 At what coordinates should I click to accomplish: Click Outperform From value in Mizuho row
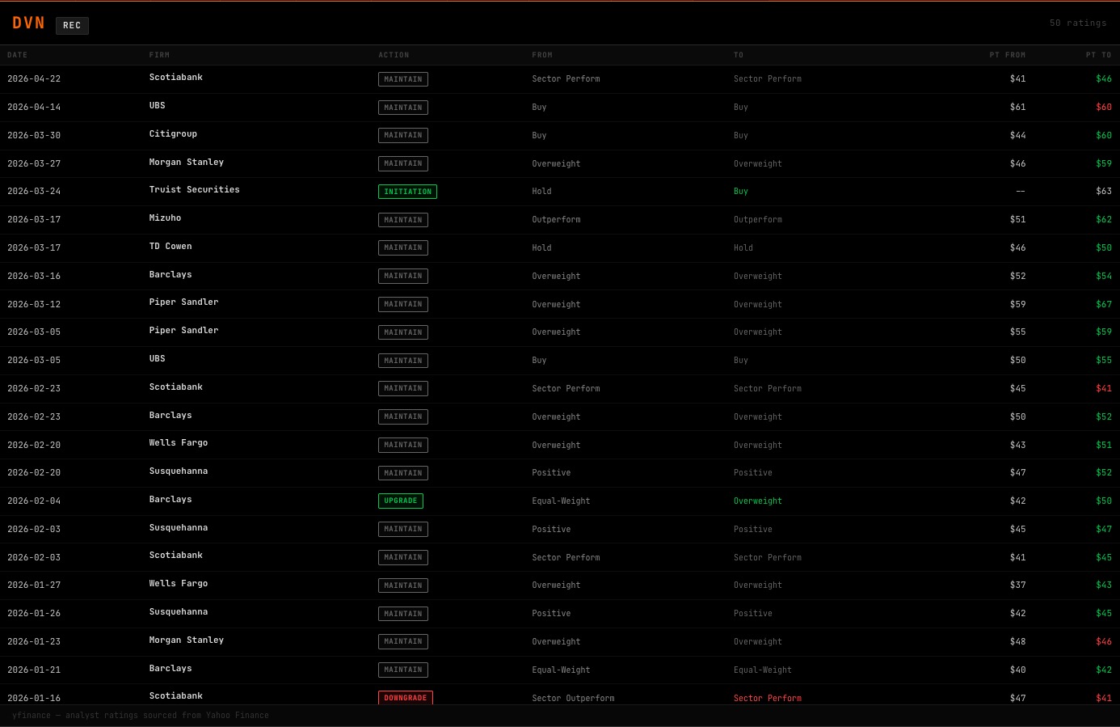click(556, 220)
